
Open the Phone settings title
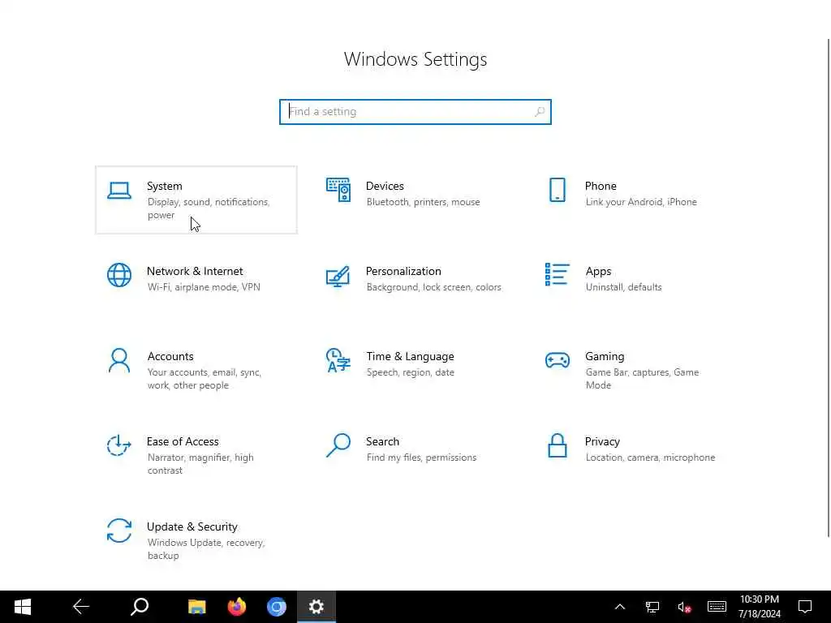[601, 186]
